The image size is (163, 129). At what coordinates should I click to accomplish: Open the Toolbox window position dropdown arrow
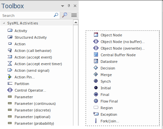tap(62, 6)
